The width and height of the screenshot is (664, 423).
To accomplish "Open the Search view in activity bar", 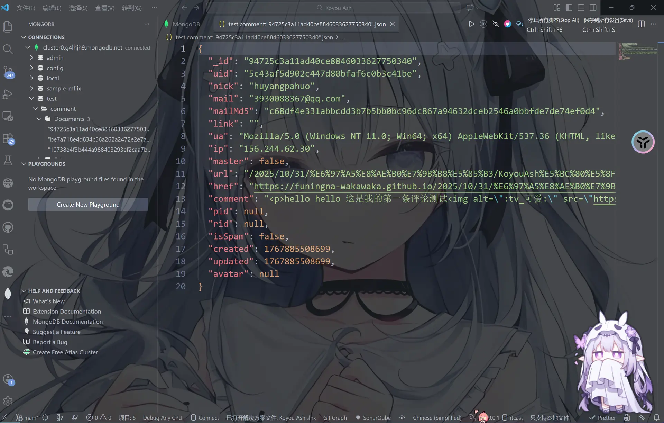I will tap(8, 49).
